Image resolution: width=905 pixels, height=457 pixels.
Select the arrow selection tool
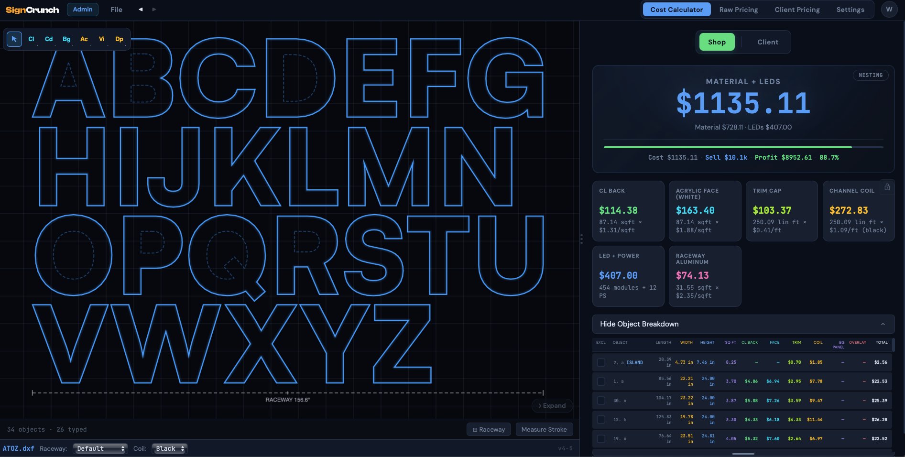pyautogui.click(x=14, y=39)
